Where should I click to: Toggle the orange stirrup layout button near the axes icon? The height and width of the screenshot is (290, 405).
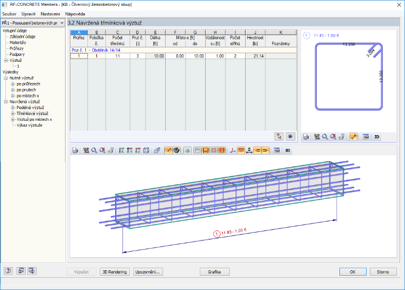(241, 151)
